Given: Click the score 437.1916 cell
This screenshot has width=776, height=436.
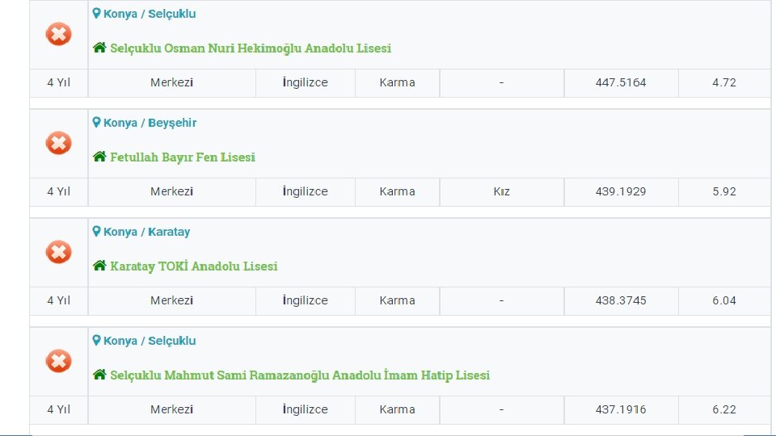Looking at the screenshot, I should click(621, 409).
